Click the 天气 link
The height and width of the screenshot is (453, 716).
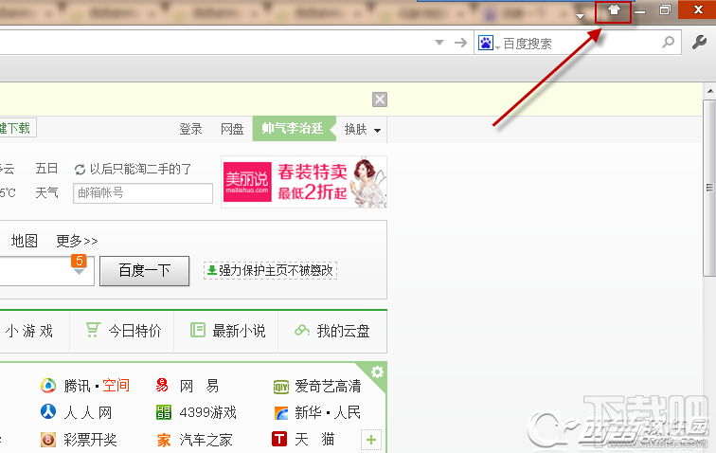pos(46,192)
